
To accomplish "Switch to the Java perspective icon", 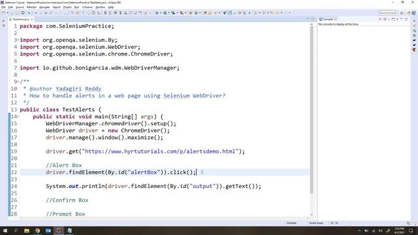I will [x=413, y=13].
